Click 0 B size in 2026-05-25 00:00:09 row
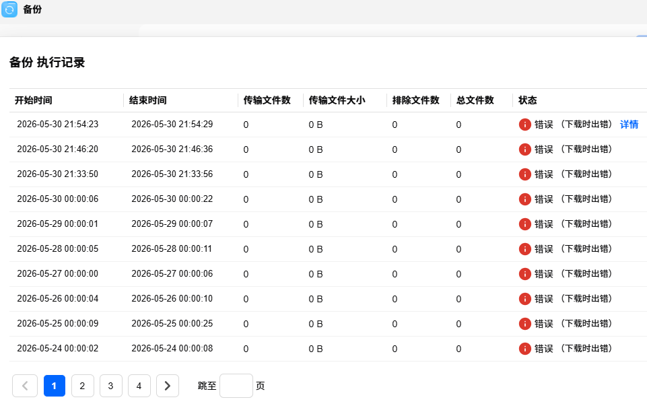This screenshot has height=410, width=647. pyautogui.click(x=316, y=324)
